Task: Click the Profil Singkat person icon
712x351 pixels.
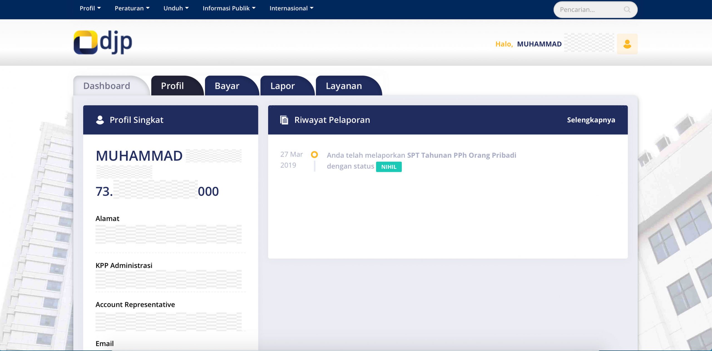Action: (x=100, y=120)
